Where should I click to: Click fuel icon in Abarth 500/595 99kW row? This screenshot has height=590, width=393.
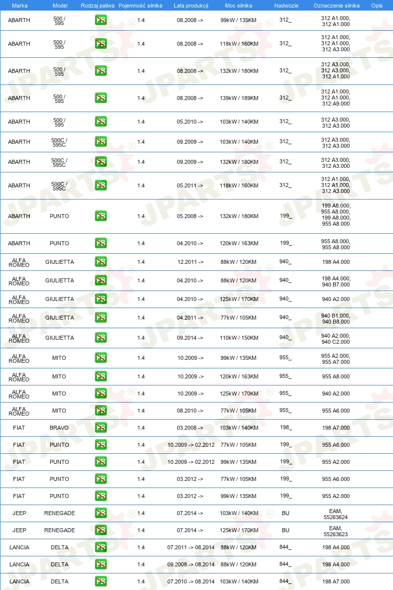click(101, 20)
